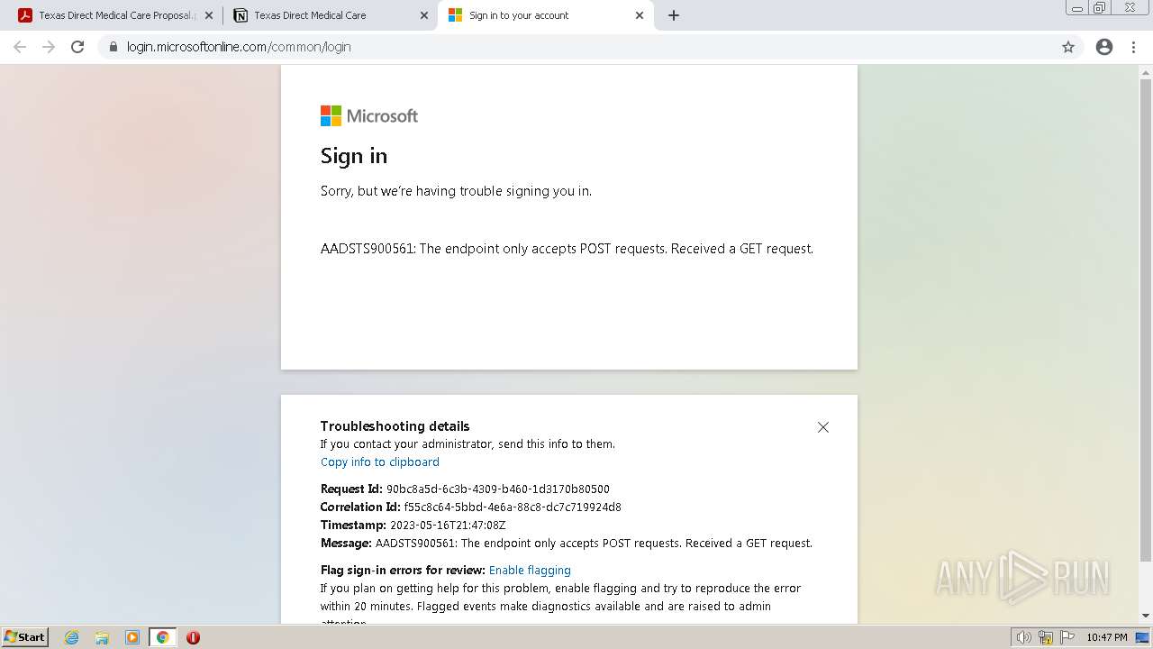
Task: Click the Troubleshooting details heading
Action: coord(395,426)
